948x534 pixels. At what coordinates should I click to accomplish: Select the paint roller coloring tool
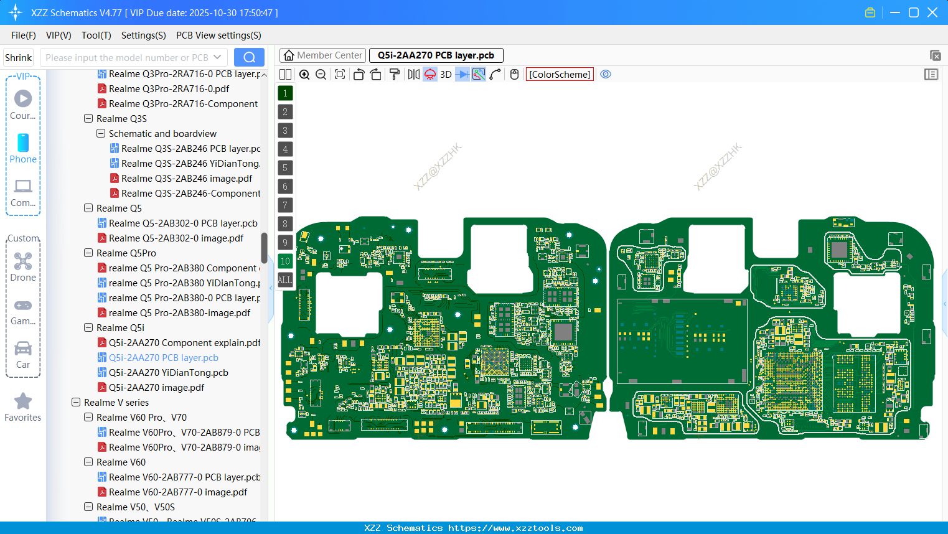pyautogui.click(x=393, y=74)
